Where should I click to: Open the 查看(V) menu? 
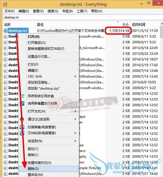(38, 11)
